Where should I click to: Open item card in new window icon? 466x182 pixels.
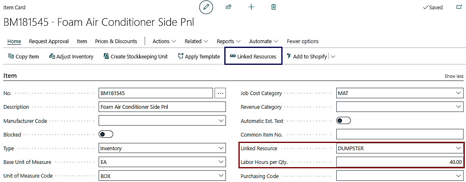coord(459,7)
